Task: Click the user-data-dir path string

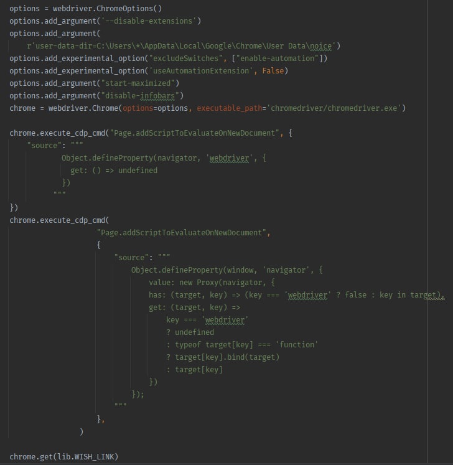Action: coord(181,46)
